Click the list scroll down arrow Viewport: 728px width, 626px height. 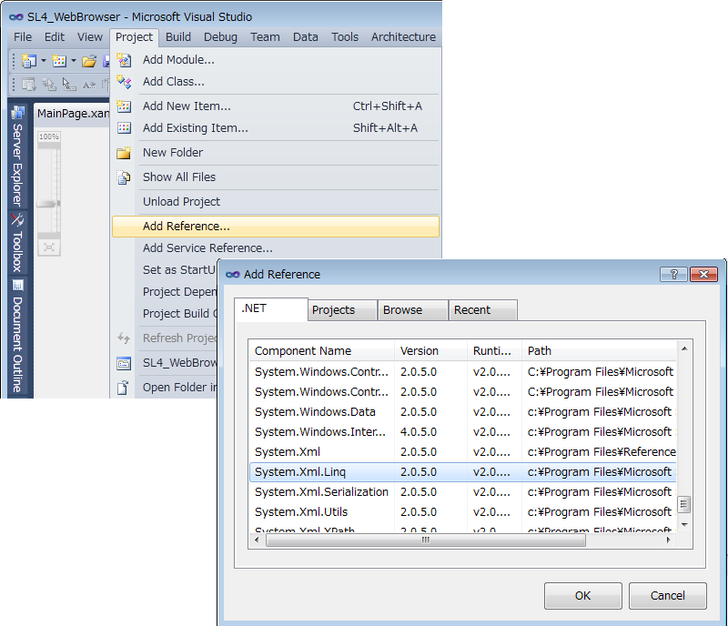coord(684,524)
